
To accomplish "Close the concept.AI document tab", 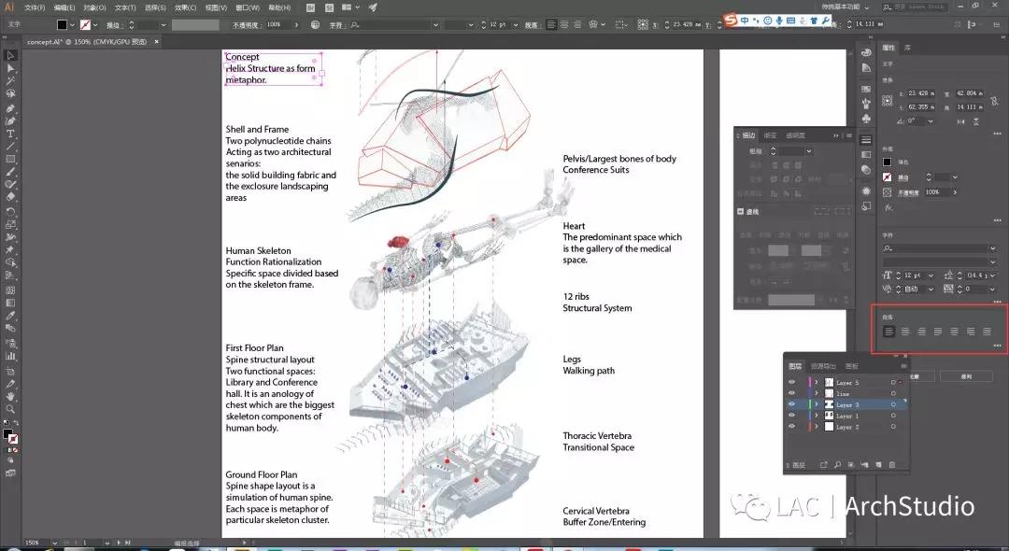I will (x=156, y=42).
